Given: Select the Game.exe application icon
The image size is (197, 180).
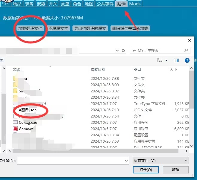Looking at the screenshot, I should [x=15, y=129].
